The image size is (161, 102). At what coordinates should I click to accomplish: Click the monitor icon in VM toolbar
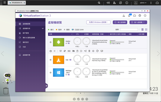click(102, 51)
